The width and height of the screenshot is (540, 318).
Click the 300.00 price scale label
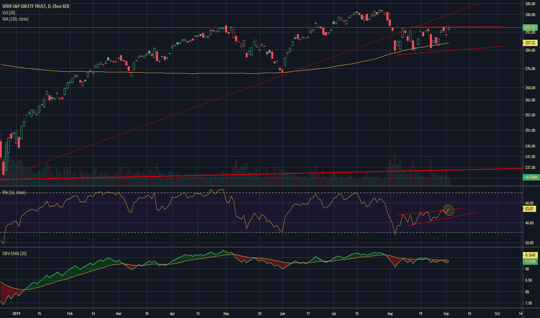(530, 15)
